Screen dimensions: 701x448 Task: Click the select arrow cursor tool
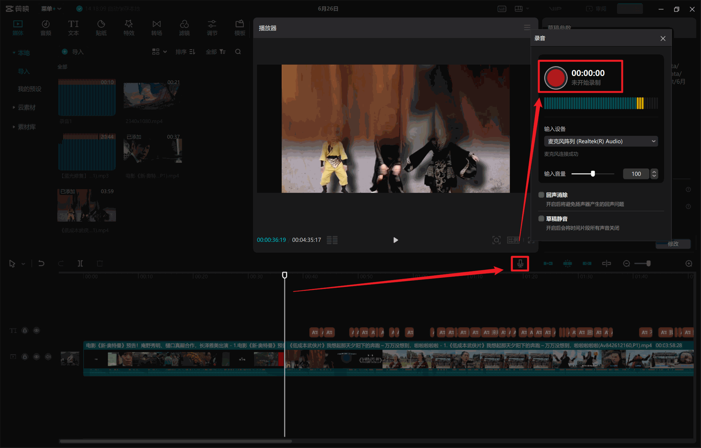click(12, 264)
